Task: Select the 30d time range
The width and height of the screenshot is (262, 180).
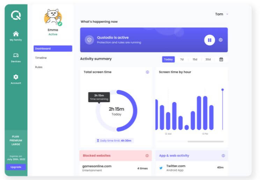Action: click(x=208, y=59)
